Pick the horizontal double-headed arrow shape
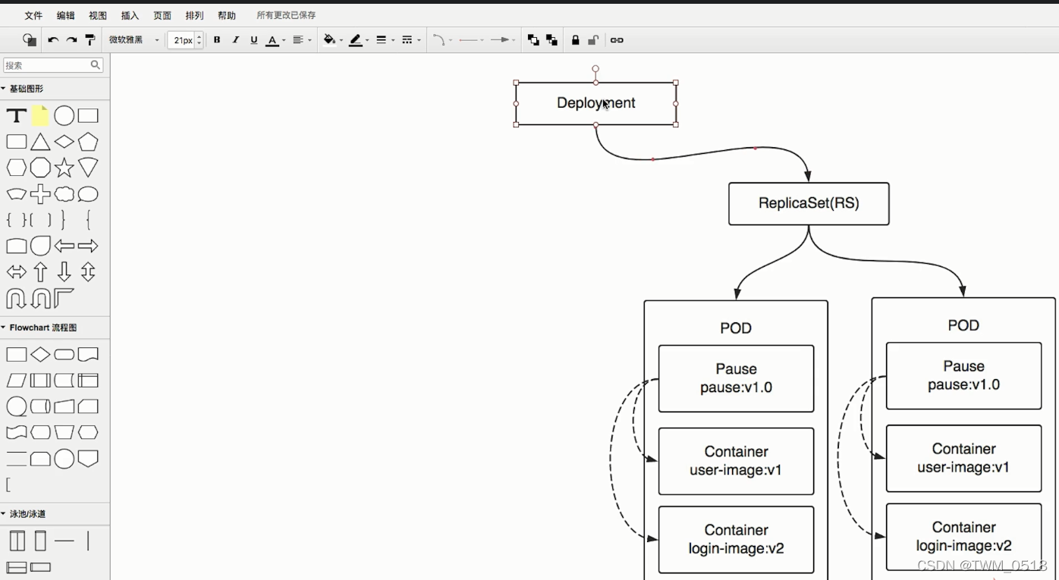The width and height of the screenshot is (1059, 580). (x=16, y=271)
